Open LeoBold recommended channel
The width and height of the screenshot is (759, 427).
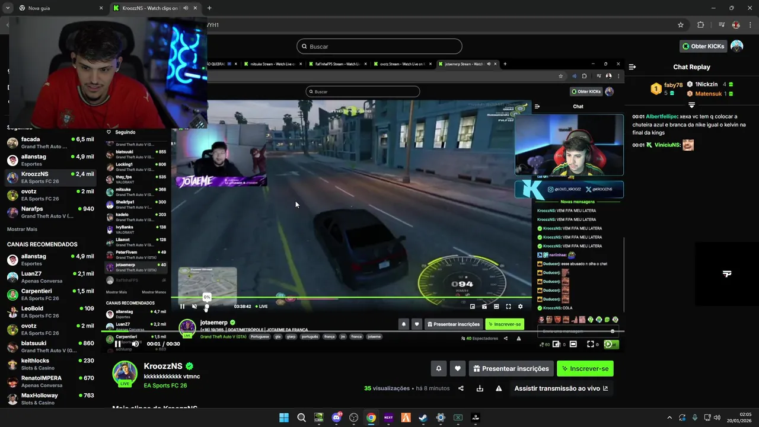coord(50,312)
